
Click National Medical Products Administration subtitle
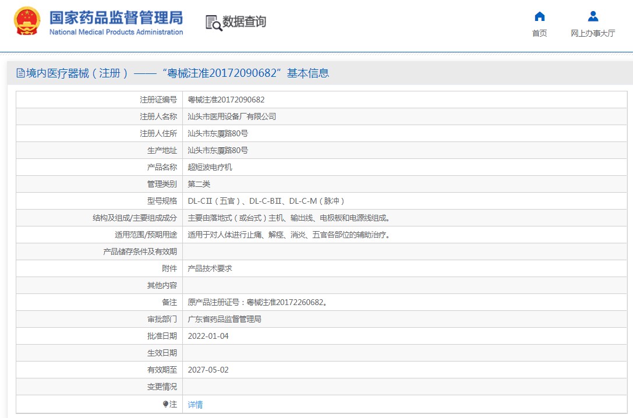(x=116, y=32)
